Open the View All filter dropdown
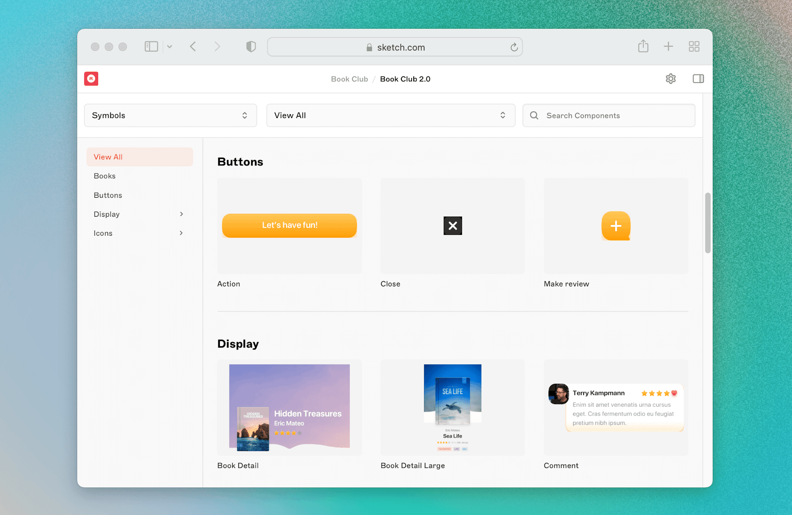Screen dimensions: 792x515 (390, 116)
